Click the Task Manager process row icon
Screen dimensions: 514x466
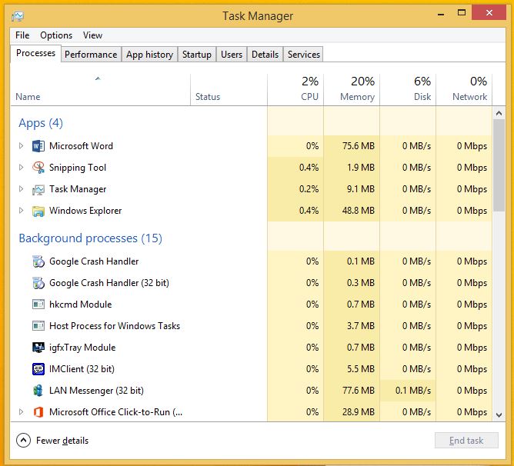point(38,189)
